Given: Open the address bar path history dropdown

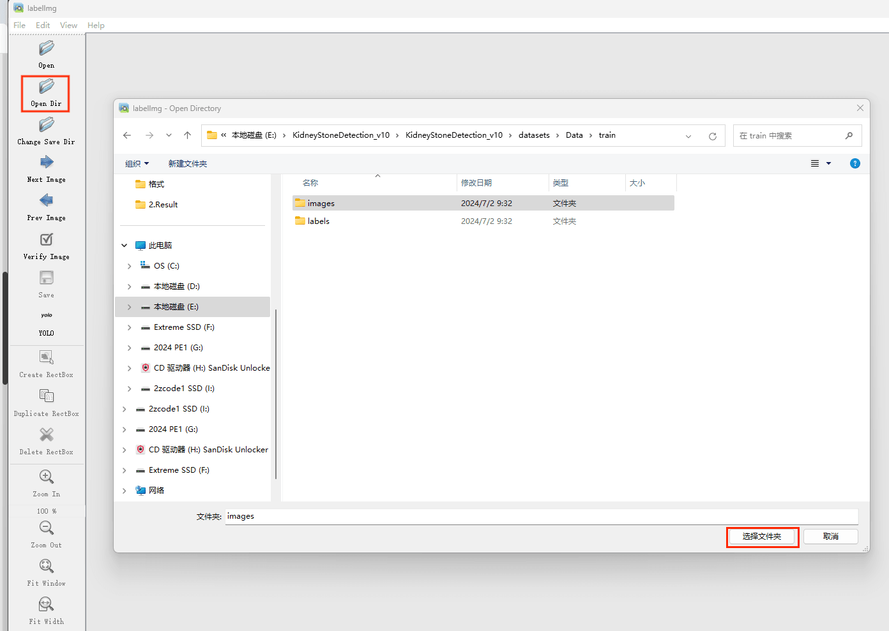Looking at the screenshot, I should pyautogui.click(x=688, y=136).
